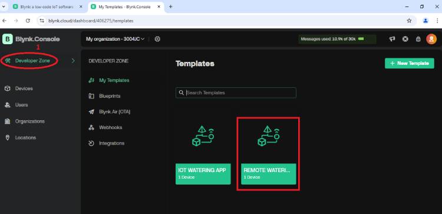Select My Templates in Developer Zone
Image resolution: width=442 pixels, height=214 pixels.
tap(114, 80)
